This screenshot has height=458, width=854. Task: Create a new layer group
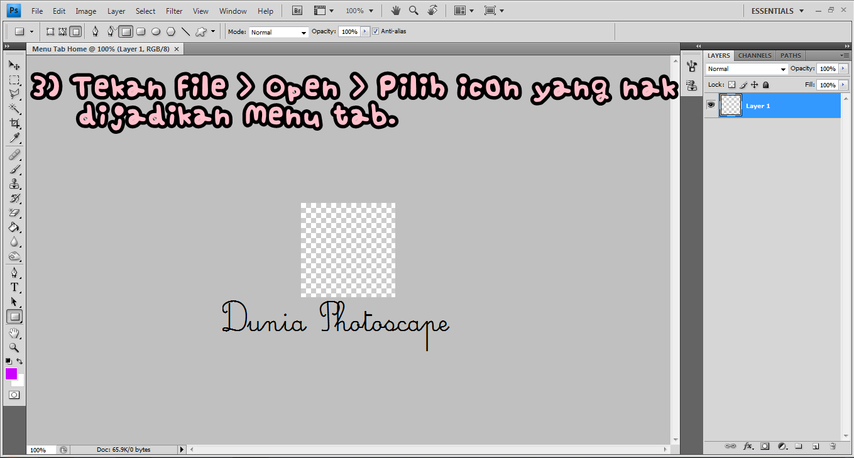(799, 446)
